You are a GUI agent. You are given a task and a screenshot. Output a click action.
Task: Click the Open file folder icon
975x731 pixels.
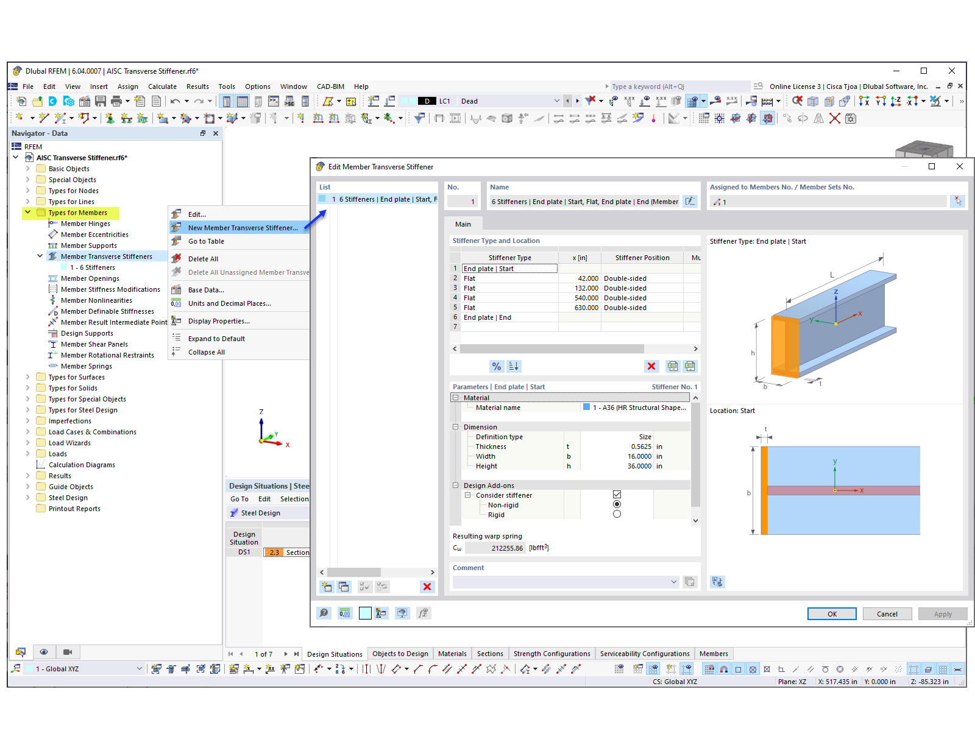click(x=37, y=101)
